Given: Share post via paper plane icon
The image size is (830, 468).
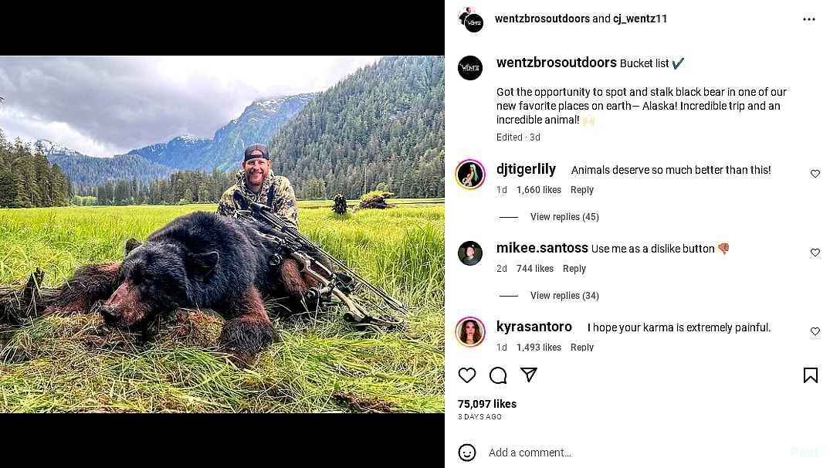Looking at the screenshot, I should coord(529,375).
